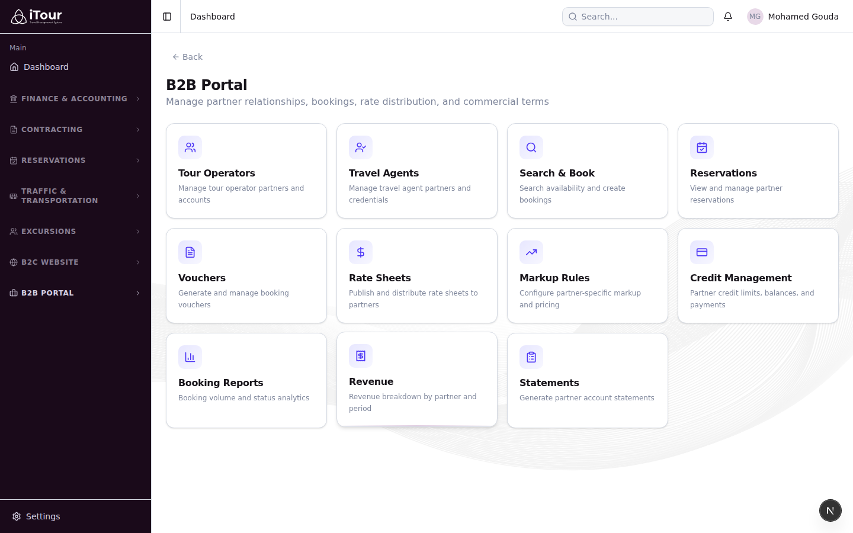This screenshot has width=853, height=533.
Task: Click the Statements card title
Action: click(549, 383)
